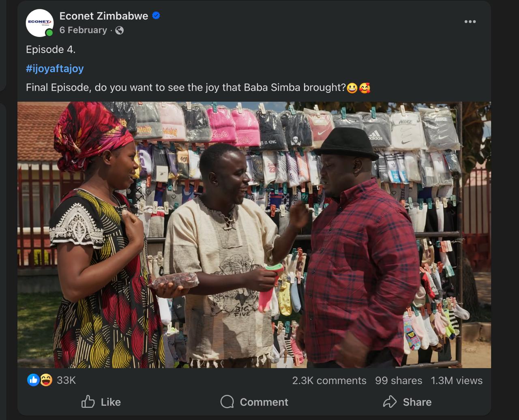
Task: Click the green active status dot
Action: [49, 33]
